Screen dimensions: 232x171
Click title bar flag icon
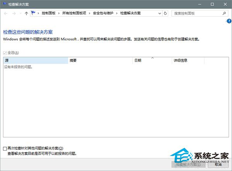click(x=5, y=4)
